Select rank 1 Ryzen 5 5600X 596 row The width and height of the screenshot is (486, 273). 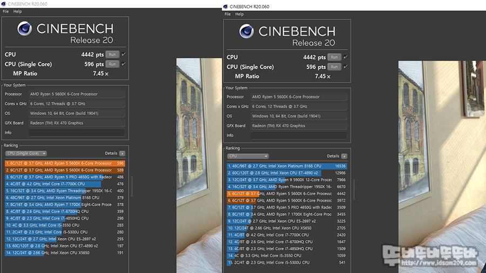pyautogui.click(x=65, y=163)
